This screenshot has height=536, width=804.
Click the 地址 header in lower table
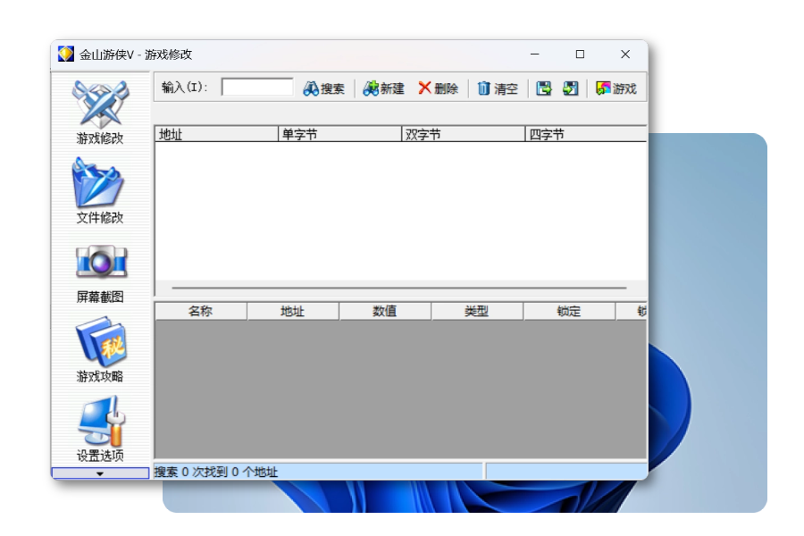pos(293,312)
